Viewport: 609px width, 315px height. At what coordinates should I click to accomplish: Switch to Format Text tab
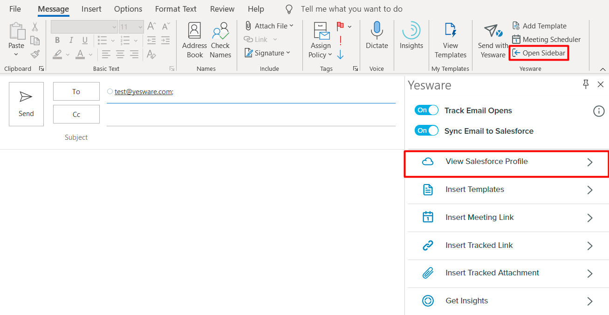click(176, 9)
